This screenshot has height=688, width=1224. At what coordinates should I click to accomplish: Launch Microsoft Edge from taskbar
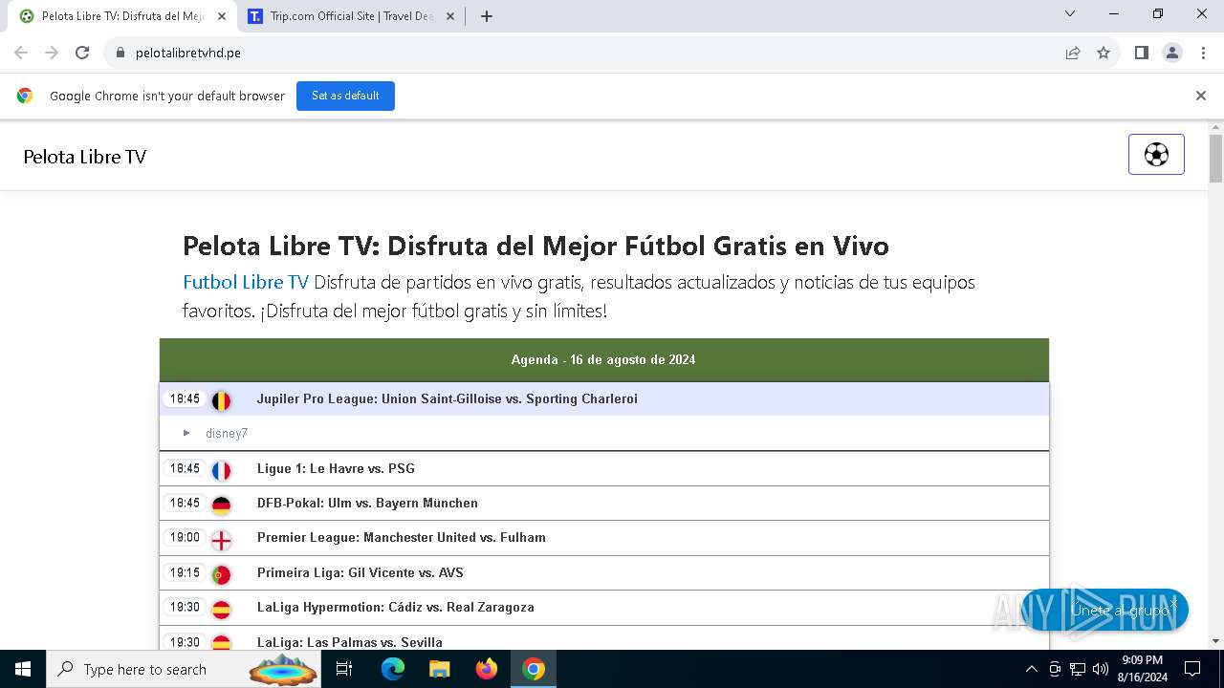[x=393, y=669]
